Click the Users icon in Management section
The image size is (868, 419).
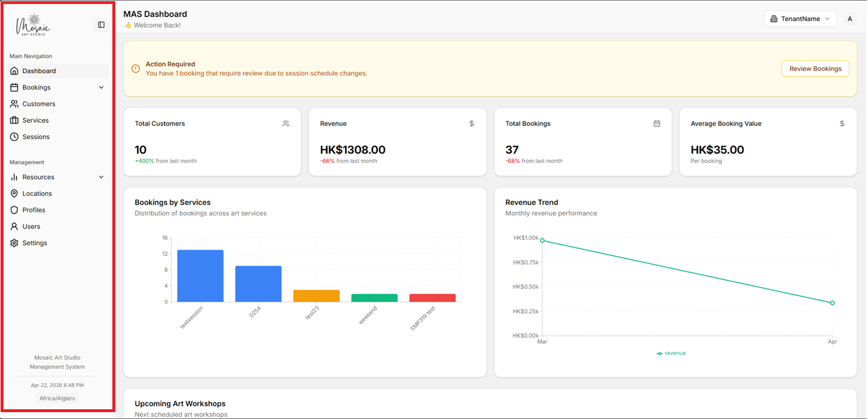14,226
